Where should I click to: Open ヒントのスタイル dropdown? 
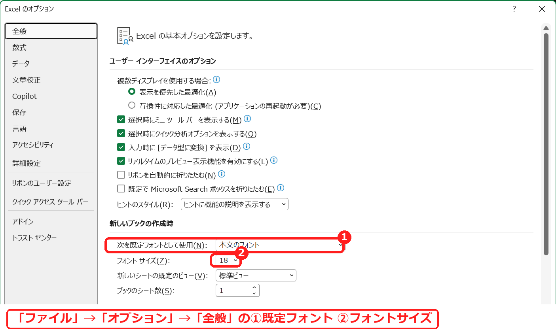235,204
